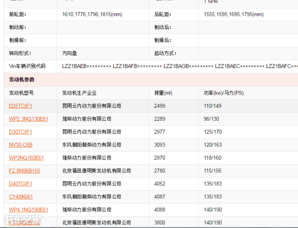Click displacement value 2289
Viewport: 298px width, 228px height.
pyautogui.click(x=159, y=119)
